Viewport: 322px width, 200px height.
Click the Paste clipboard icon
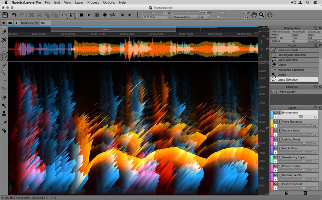pyautogui.click(x=55, y=15)
